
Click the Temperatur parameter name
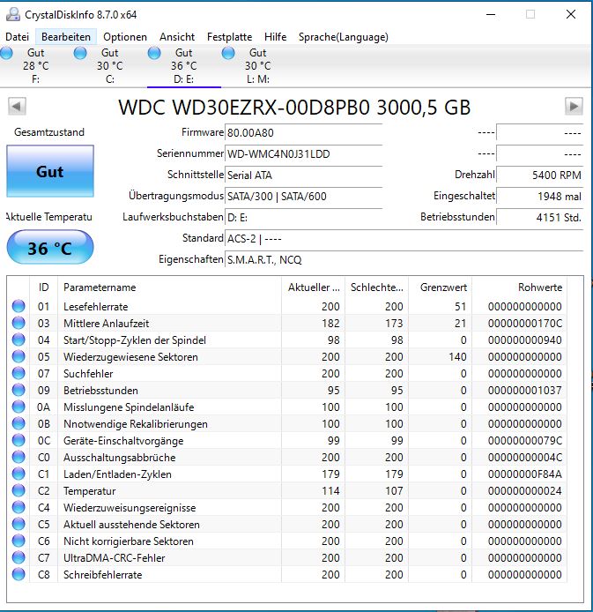[x=89, y=491]
